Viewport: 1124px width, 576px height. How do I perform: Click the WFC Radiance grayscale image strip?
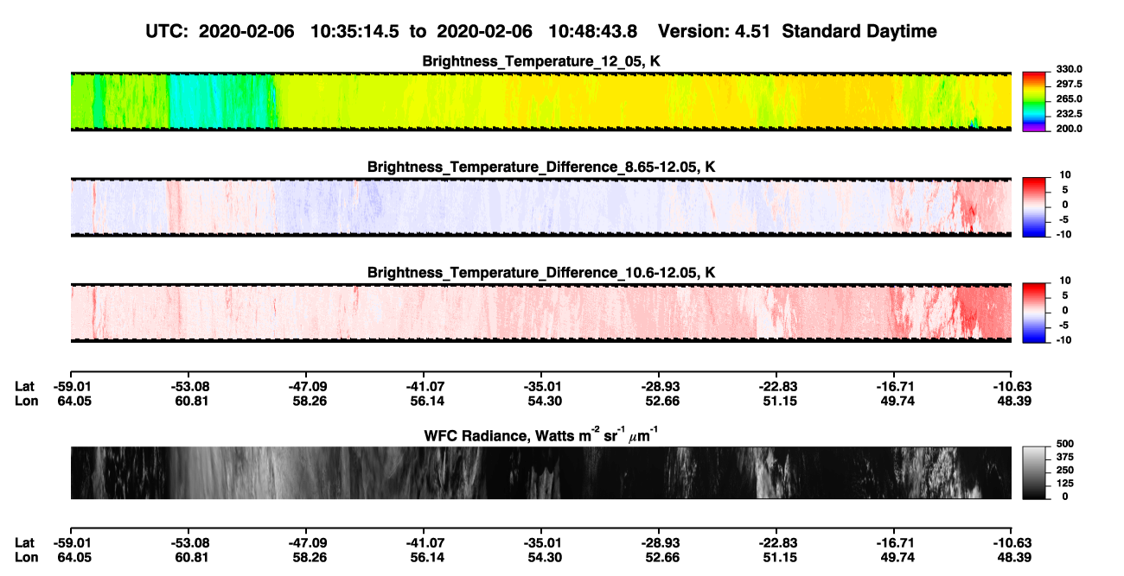click(540, 472)
